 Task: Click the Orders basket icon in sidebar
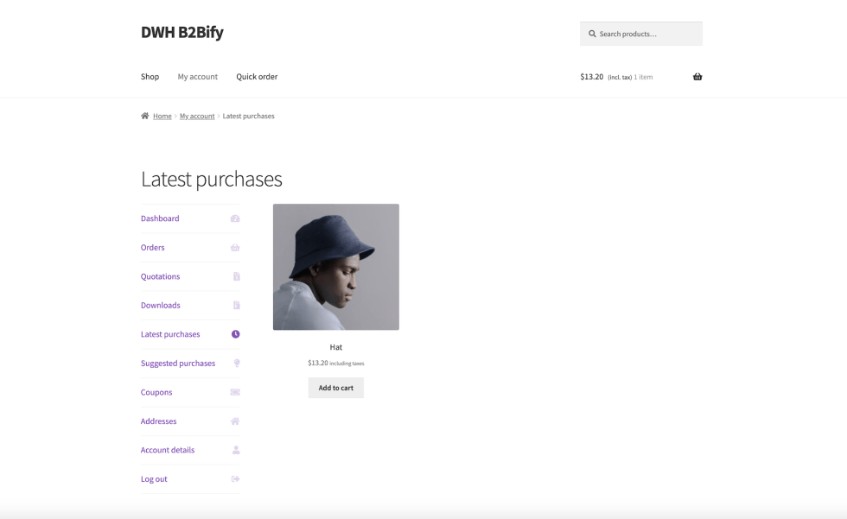[x=235, y=248]
